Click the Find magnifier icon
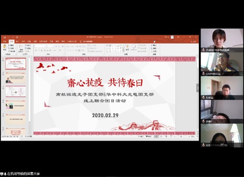The image size is (244, 177). click(x=152, y=45)
